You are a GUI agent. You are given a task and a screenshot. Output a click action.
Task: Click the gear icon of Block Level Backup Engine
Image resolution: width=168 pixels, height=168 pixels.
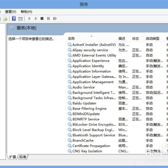[x=70, y=130]
